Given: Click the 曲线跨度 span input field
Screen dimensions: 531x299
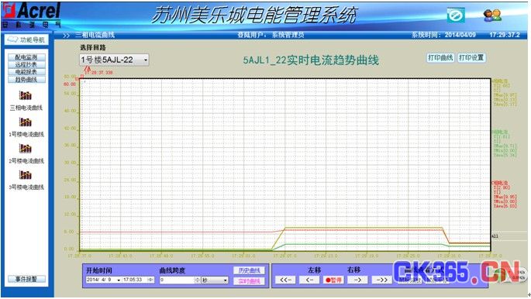Looking at the screenshot, I should point(177,280).
